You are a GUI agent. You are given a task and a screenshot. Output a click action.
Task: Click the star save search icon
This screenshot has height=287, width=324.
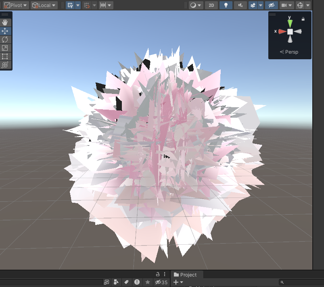(x=148, y=282)
